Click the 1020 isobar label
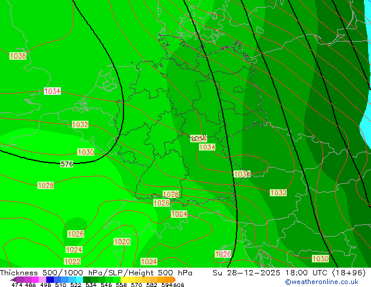 [122, 241]
